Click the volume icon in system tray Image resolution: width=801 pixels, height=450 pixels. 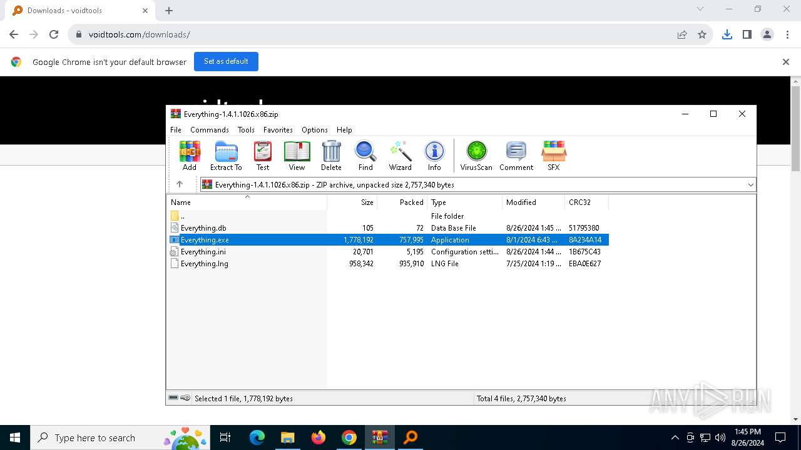[720, 437]
